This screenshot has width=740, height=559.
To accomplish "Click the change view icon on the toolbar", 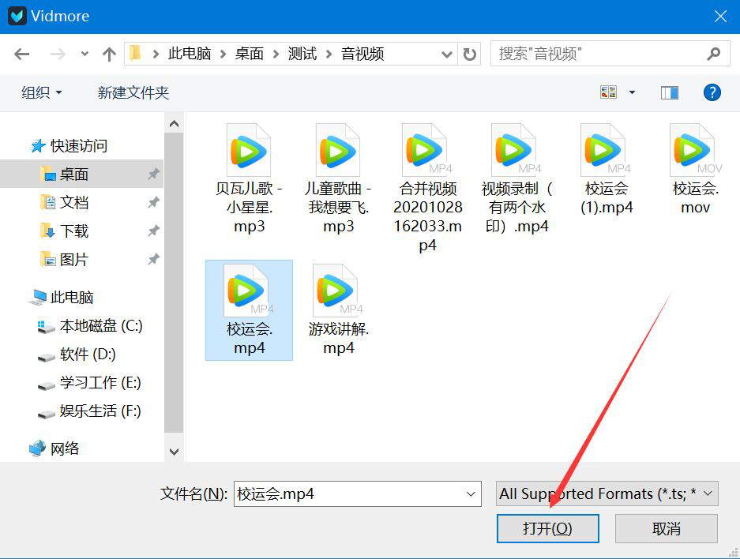I will (608, 92).
